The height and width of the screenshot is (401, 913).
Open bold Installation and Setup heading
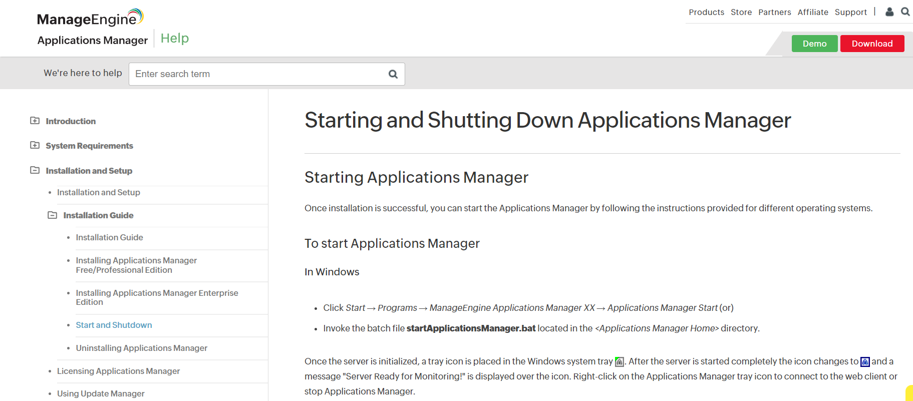pyautogui.click(x=89, y=171)
